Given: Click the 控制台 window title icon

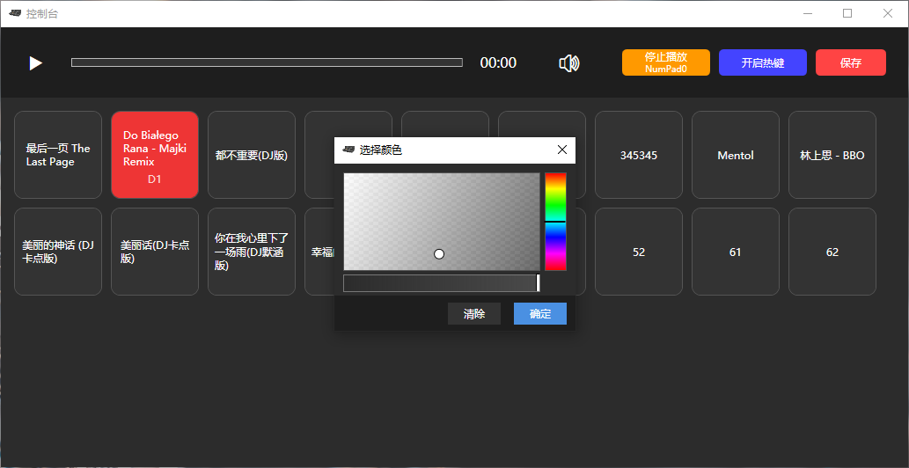Looking at the screenshot, I should tap(15, 13).
